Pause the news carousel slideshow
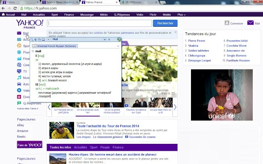Screen dimensions: 263x164 tap(173, 93)
